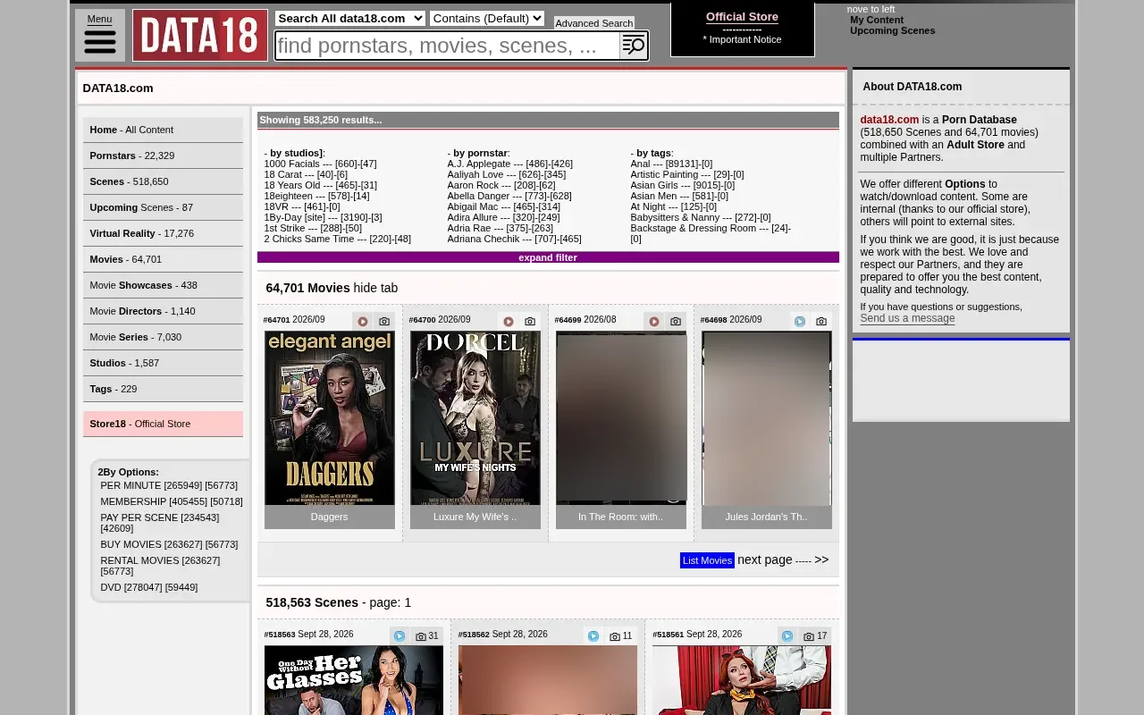This screenshot has height=715, width=1144.
Task: Click play icon for movie #64698
Action: (x=800, y=322)
